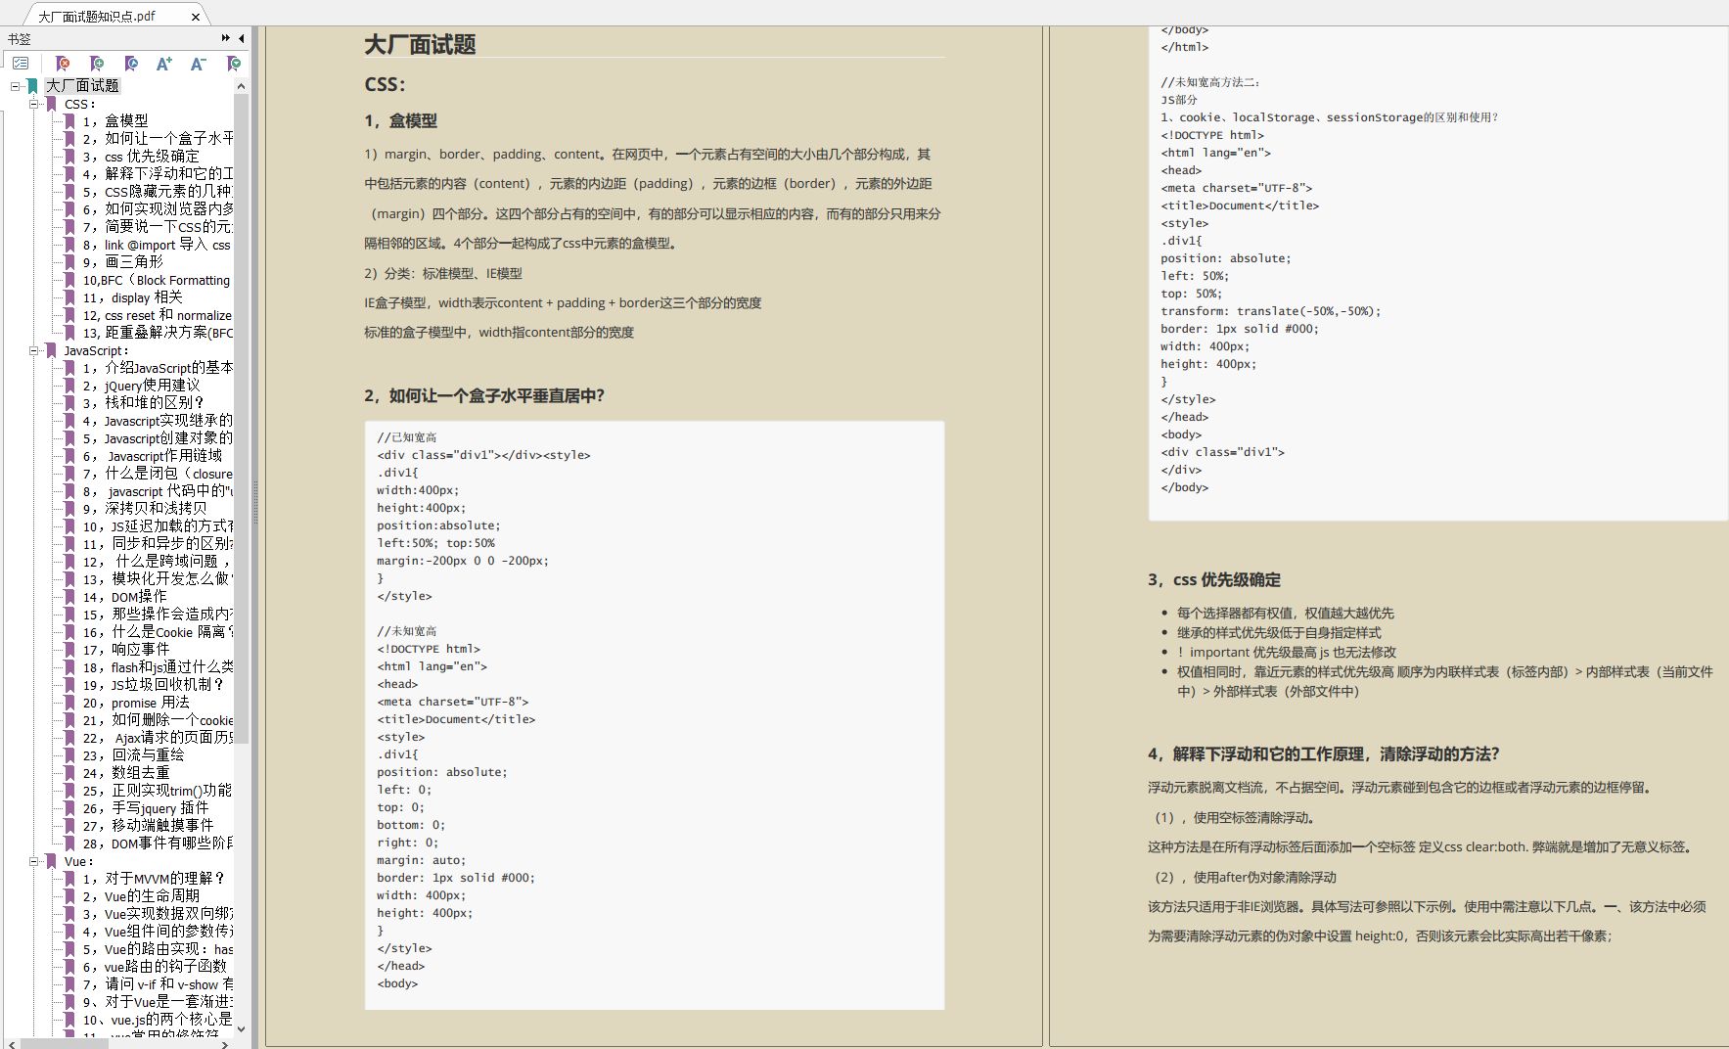Click code line transform: translate(-50%,-50%);

[x=1271, y=311]
